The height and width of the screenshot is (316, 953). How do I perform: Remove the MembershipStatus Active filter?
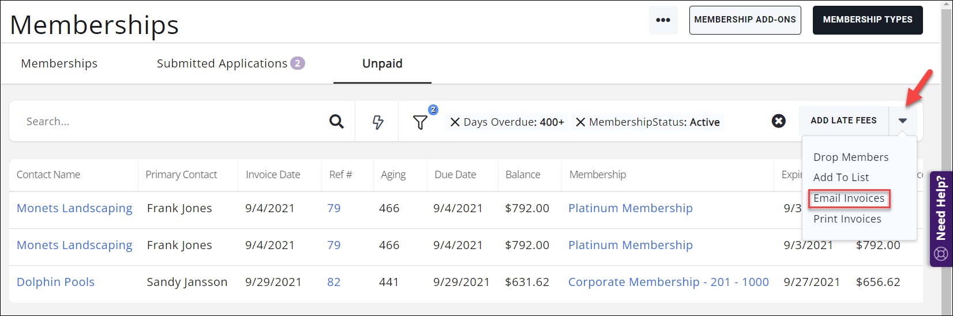580,122
